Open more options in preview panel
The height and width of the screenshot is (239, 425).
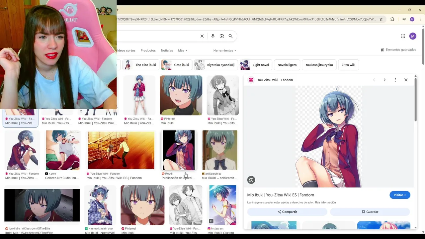coord(395,80)
